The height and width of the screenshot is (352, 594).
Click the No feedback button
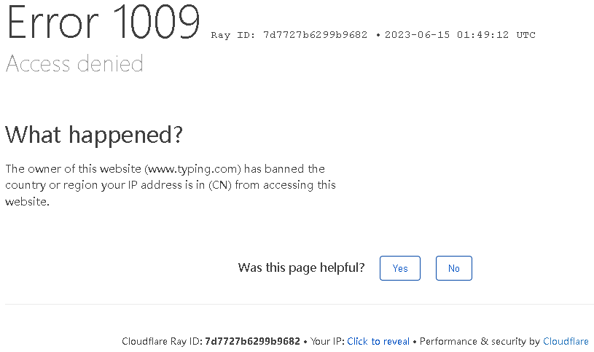point(454,268)
